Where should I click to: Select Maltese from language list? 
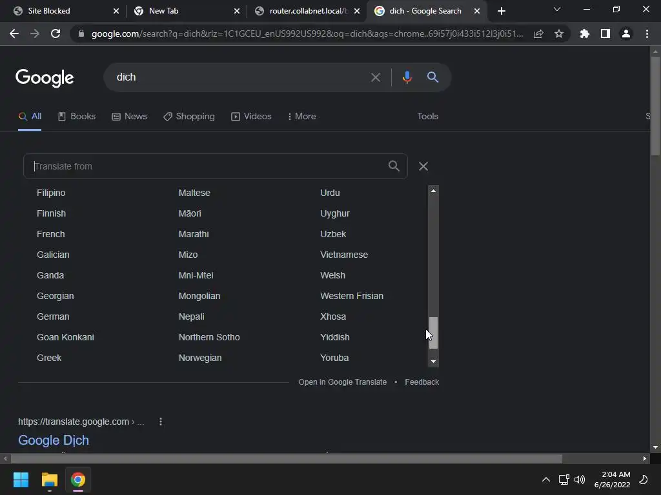click(194, 193)
